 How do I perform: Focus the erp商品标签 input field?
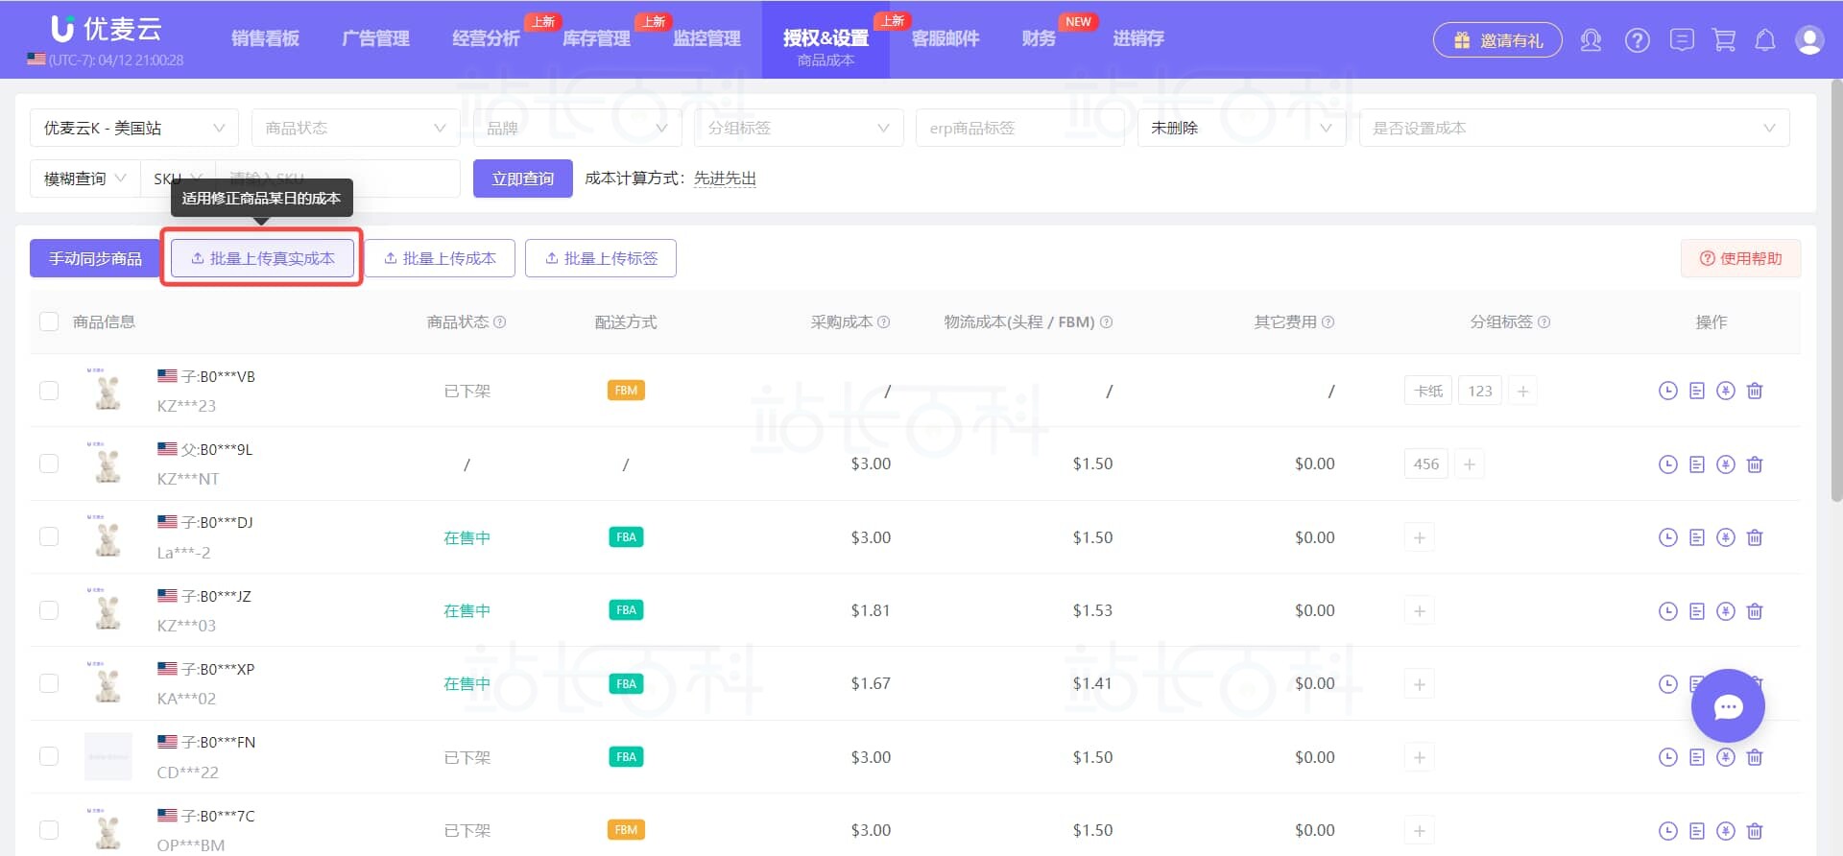tap(1020, 128)
